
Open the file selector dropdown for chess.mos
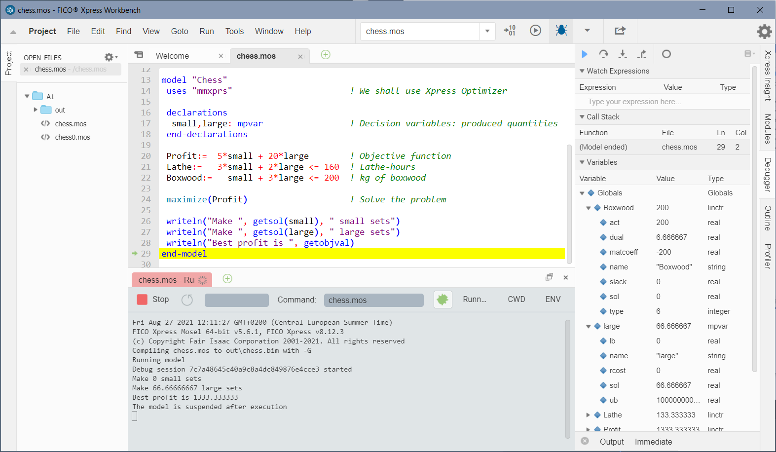click(487, 31)
